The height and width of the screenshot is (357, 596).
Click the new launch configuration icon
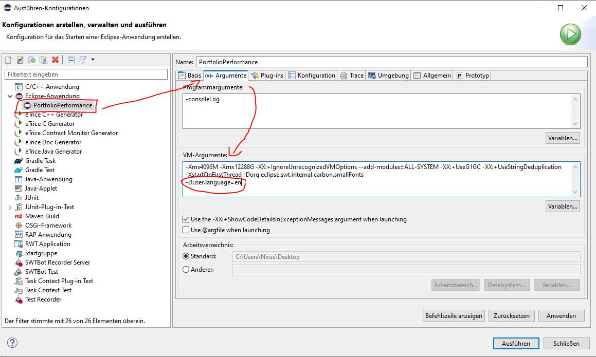8,60
